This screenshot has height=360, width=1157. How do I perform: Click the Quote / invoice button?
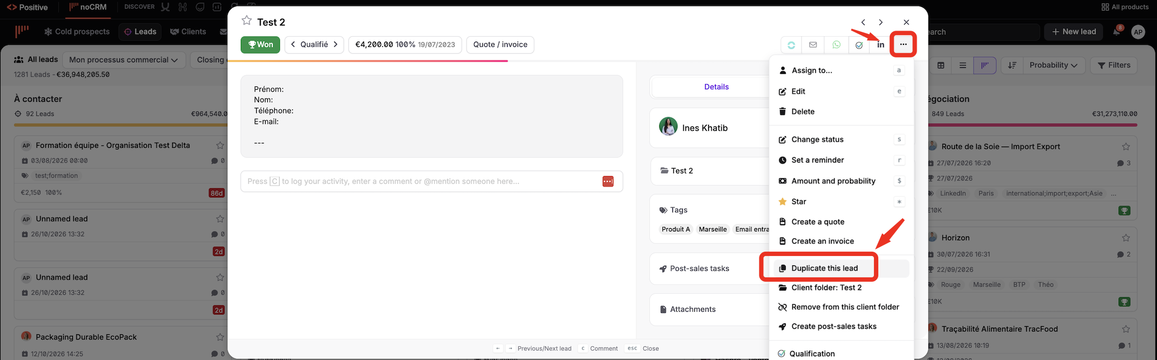[x=500, y=44]
